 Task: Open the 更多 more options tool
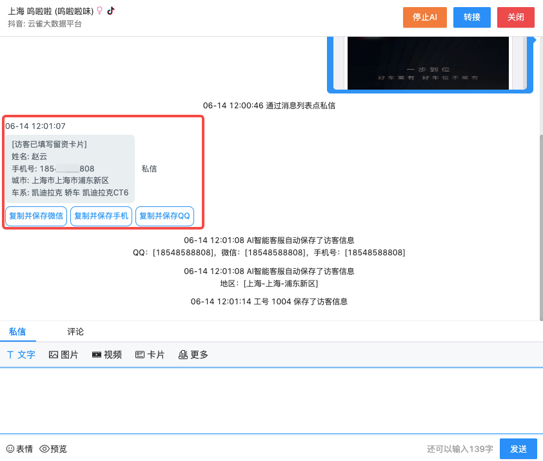coord(192,354)
